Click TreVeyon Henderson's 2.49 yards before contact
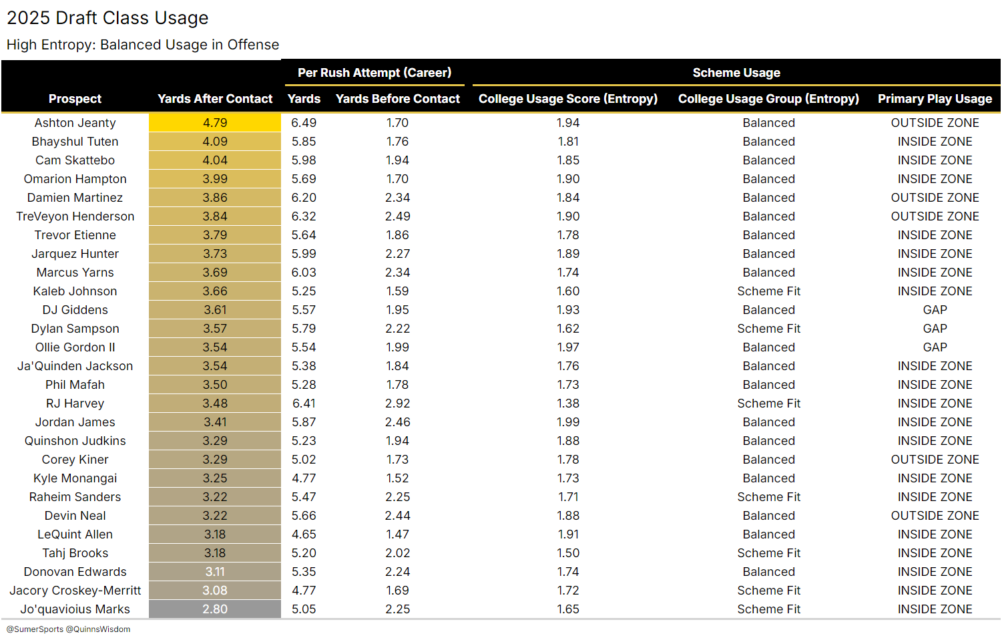 click(398, 216)
